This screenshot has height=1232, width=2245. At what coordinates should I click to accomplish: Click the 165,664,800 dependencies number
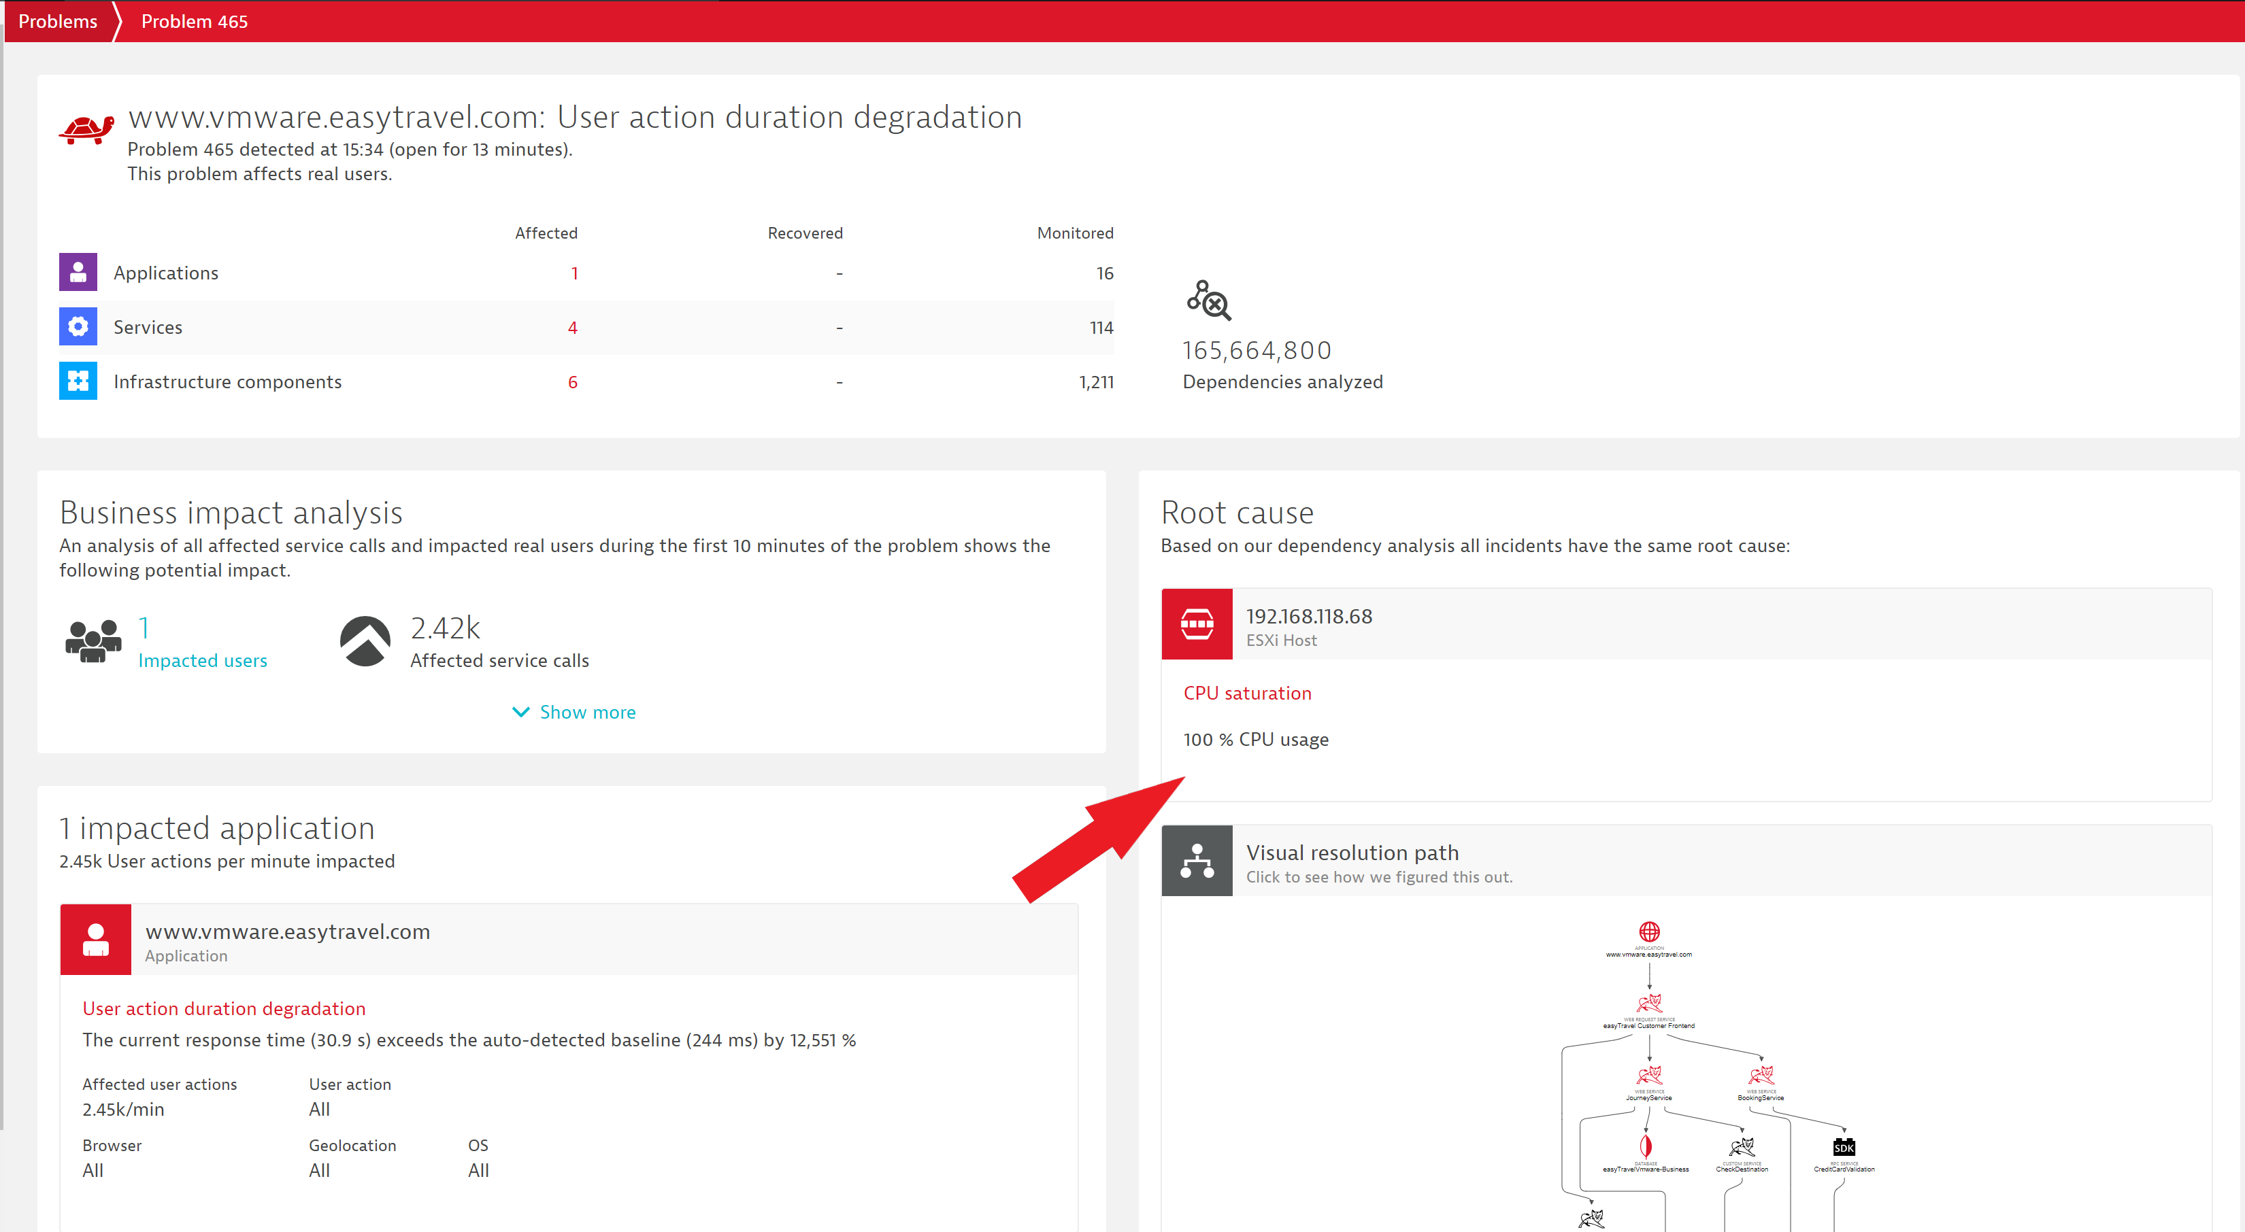coord(1257,350)
